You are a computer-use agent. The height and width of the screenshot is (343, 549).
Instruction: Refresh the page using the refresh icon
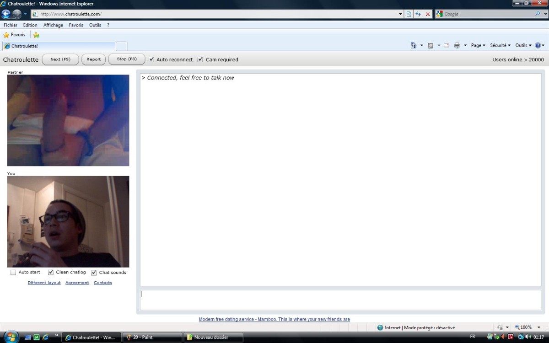418,14
